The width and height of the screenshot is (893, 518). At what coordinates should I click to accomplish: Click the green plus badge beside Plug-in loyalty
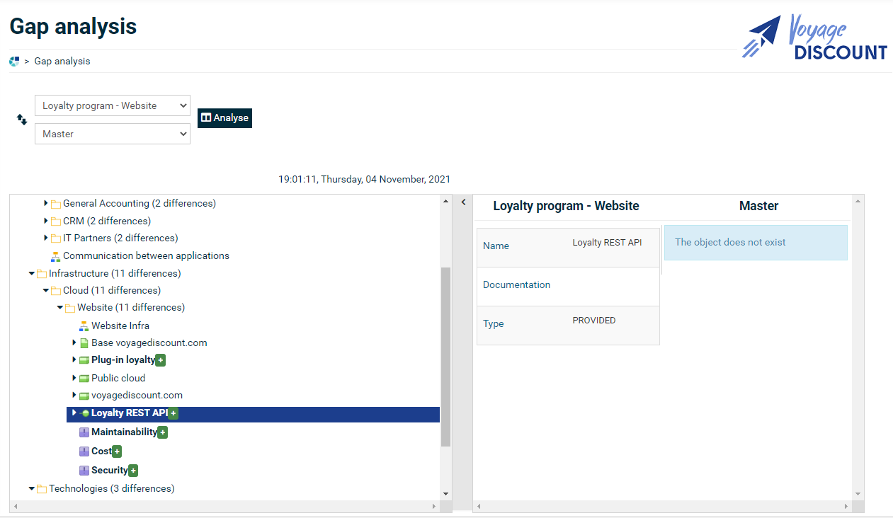click(161, 361)
